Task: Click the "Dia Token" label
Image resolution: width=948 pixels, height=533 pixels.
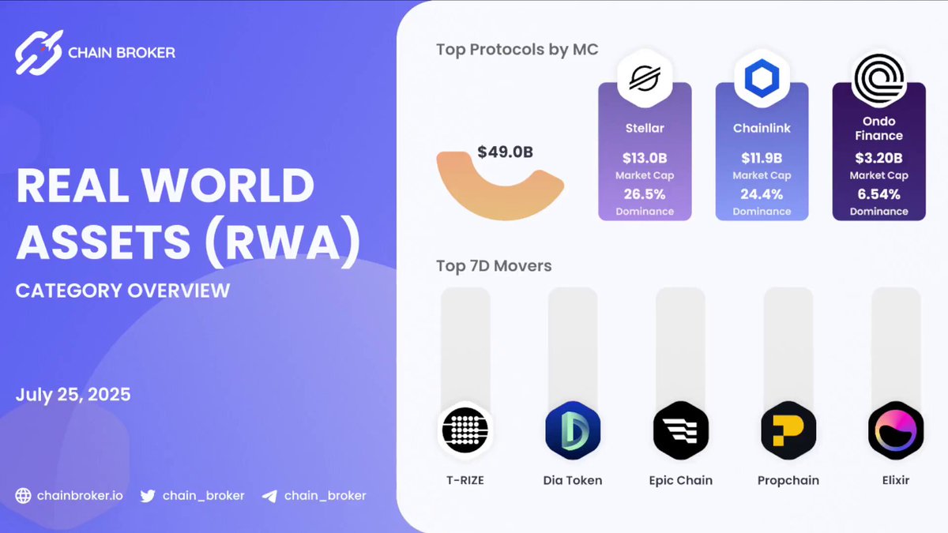Action: coord(573,480)
